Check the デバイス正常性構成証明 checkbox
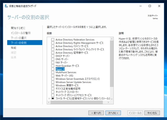 click(x=53, y=89)
